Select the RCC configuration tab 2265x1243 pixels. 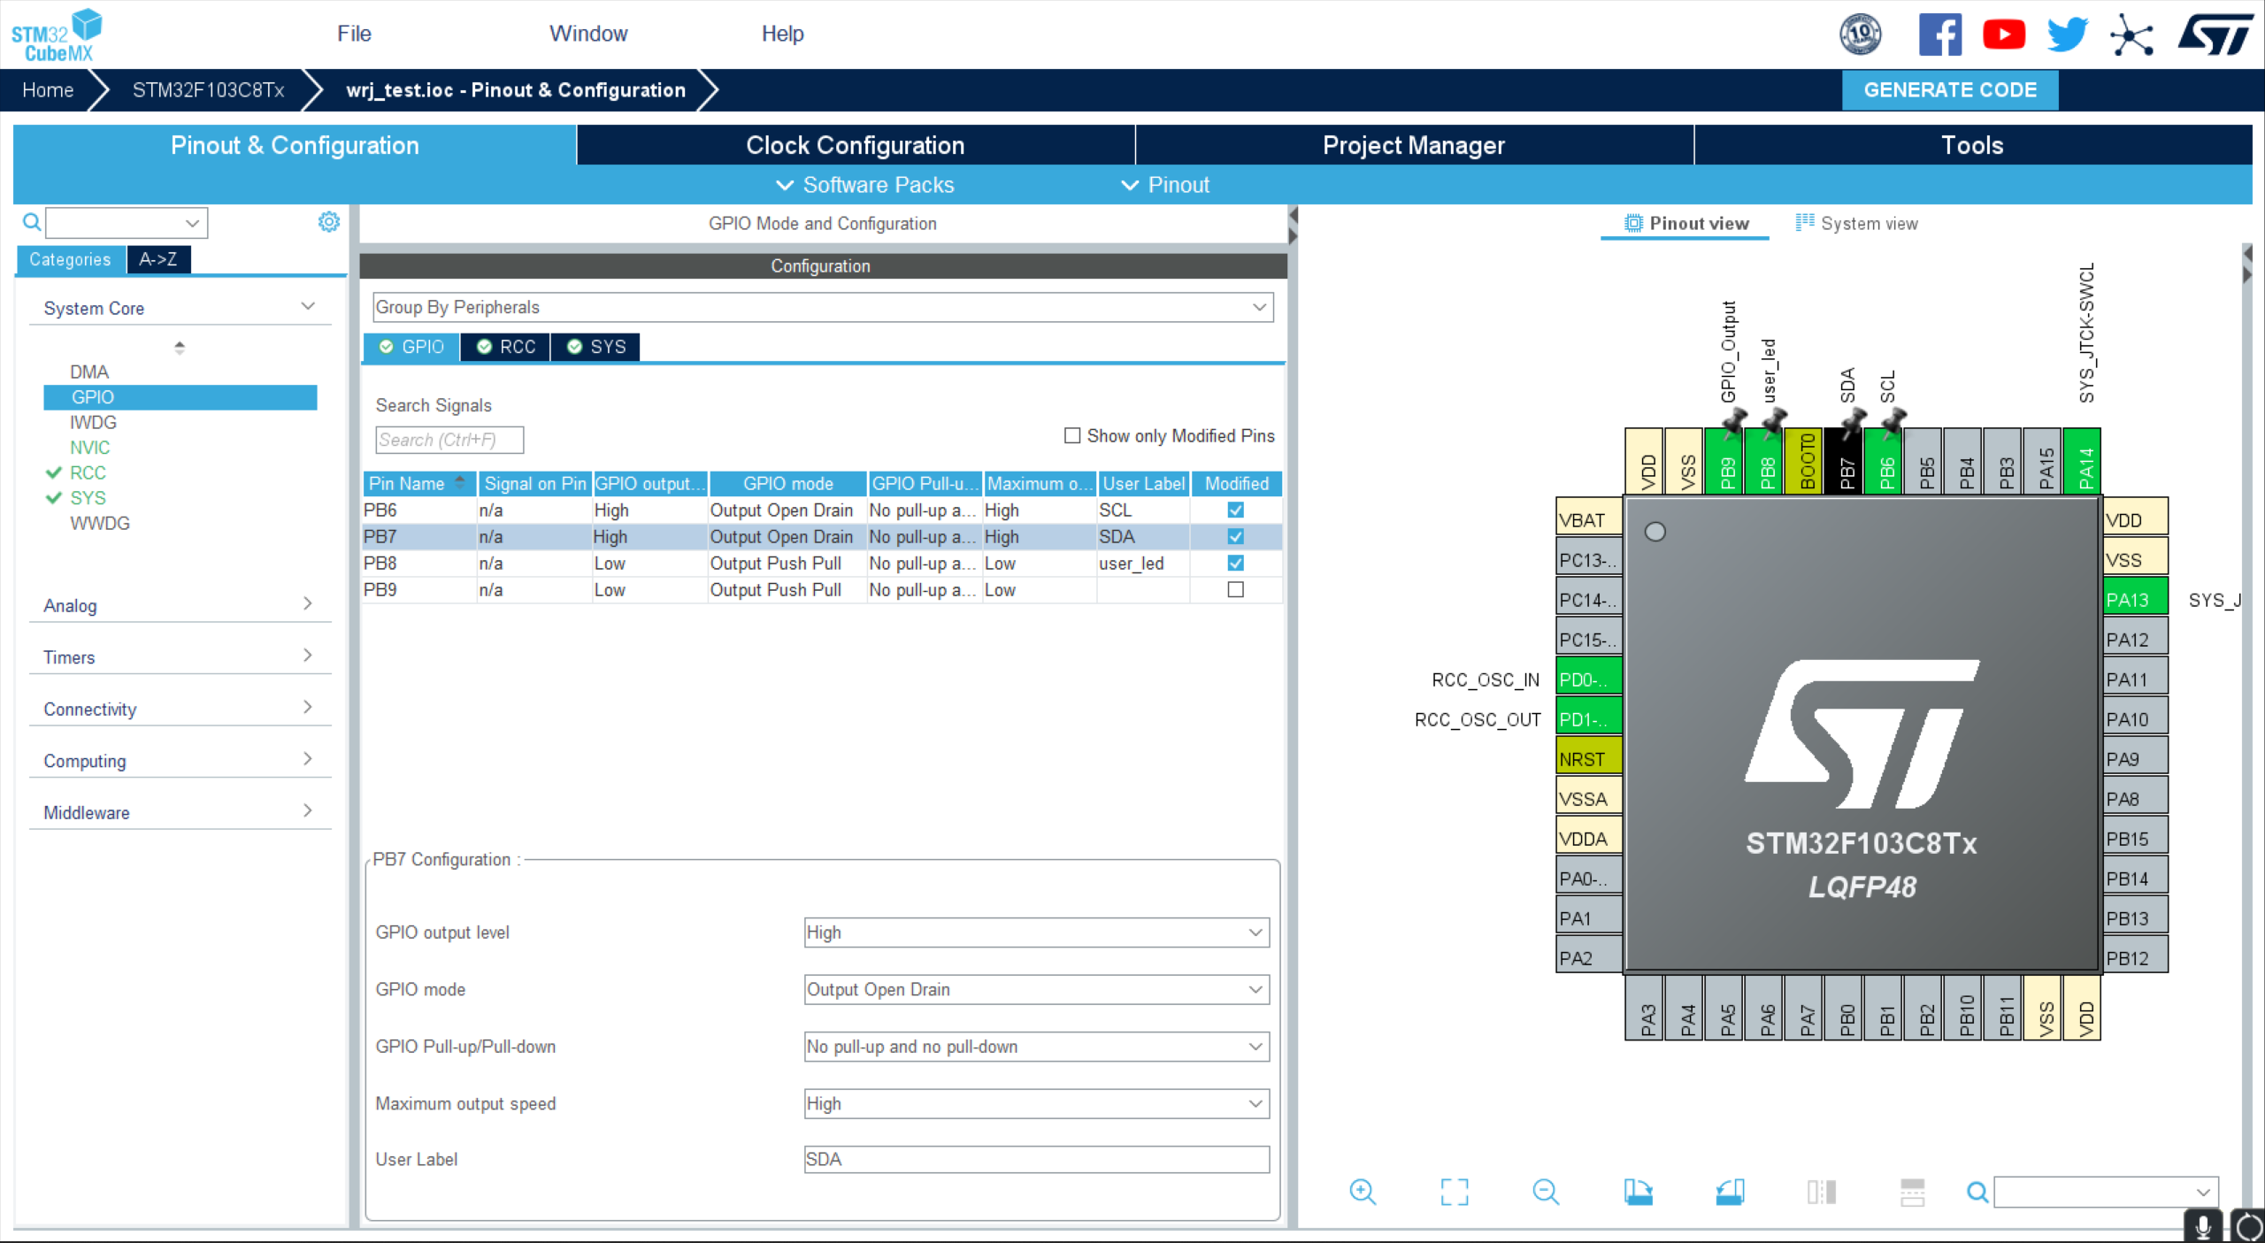(x=506, y=347)
